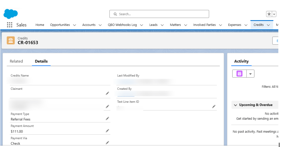Open the Matters tab
This screenshot has width=289, height=147.
175,25
